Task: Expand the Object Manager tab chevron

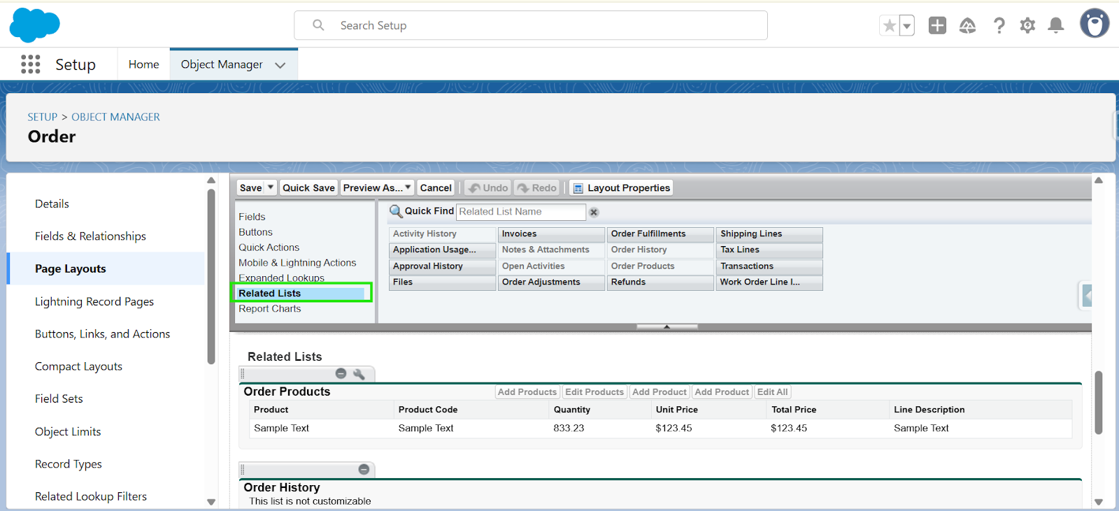Action: coord(280,65)
